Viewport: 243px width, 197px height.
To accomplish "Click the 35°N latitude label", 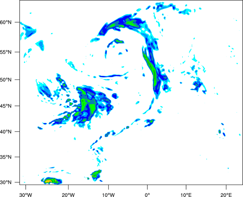I will 6,157.
